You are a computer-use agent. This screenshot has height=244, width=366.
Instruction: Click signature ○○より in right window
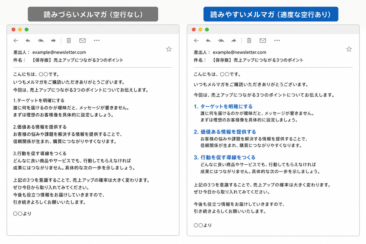pyautogui.click(x=203, y=225)
